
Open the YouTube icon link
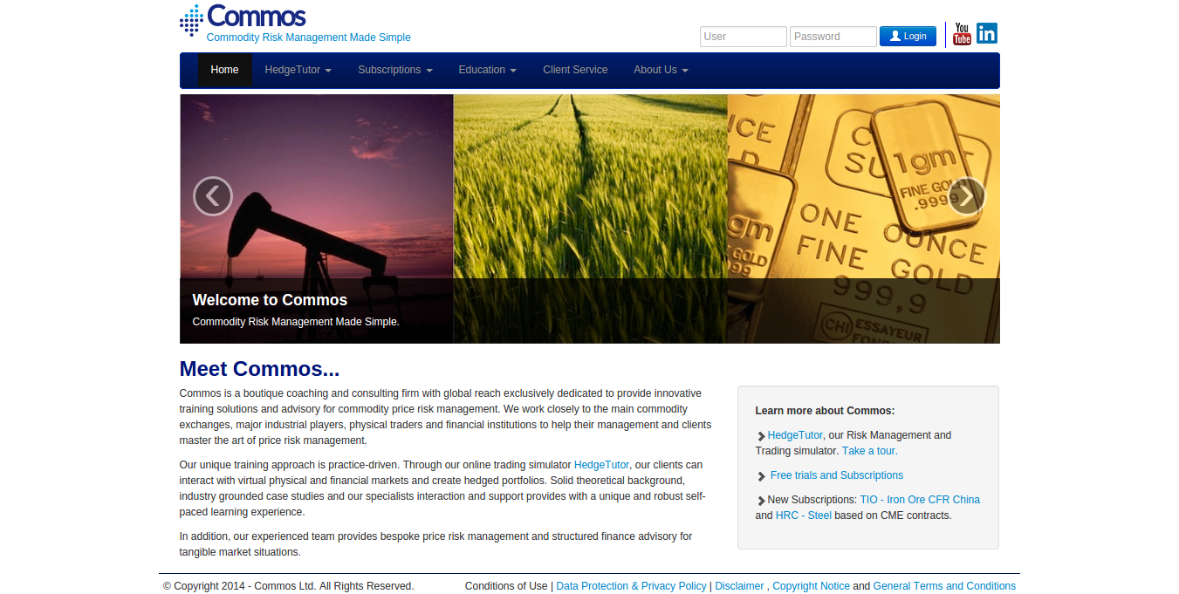click(962, 34)
